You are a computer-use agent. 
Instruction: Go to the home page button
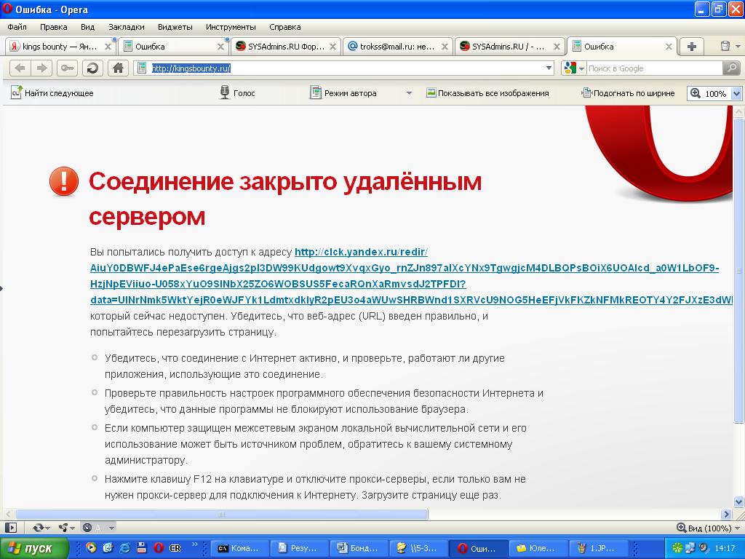coord(118,68)
